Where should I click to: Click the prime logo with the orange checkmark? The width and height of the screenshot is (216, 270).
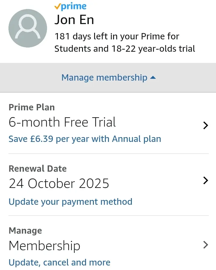click(x=70, y=7)
